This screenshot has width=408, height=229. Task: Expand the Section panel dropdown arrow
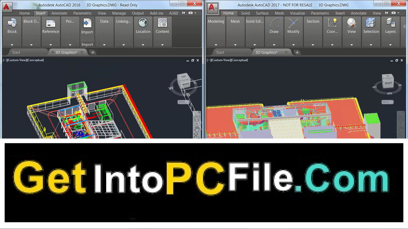pos(313,45)
